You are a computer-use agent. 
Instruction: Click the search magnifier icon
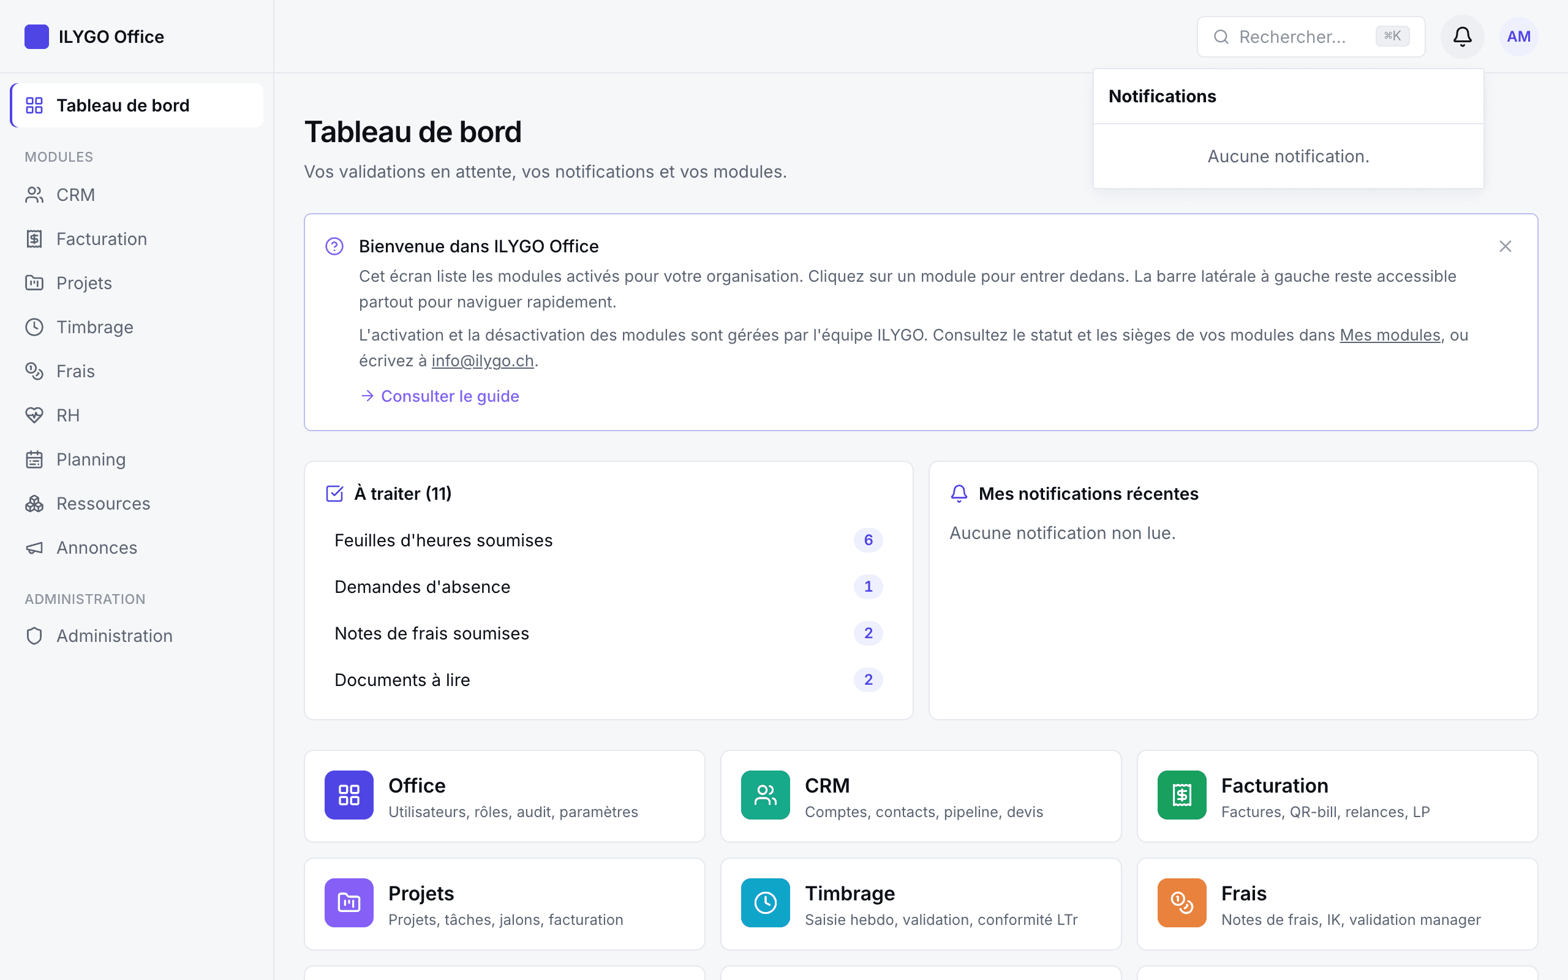coord(1221,37)
